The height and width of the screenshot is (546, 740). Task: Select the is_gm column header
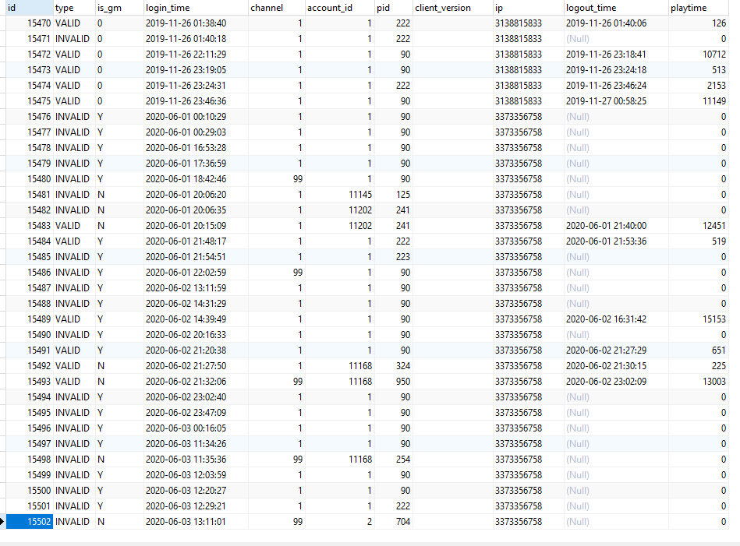[x=119, y=8]
